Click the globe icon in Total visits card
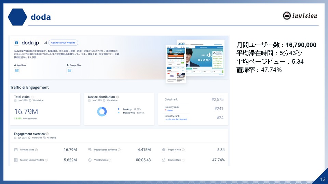The height and width of the screenshot is (184, 328). click(x=30, y=101)
